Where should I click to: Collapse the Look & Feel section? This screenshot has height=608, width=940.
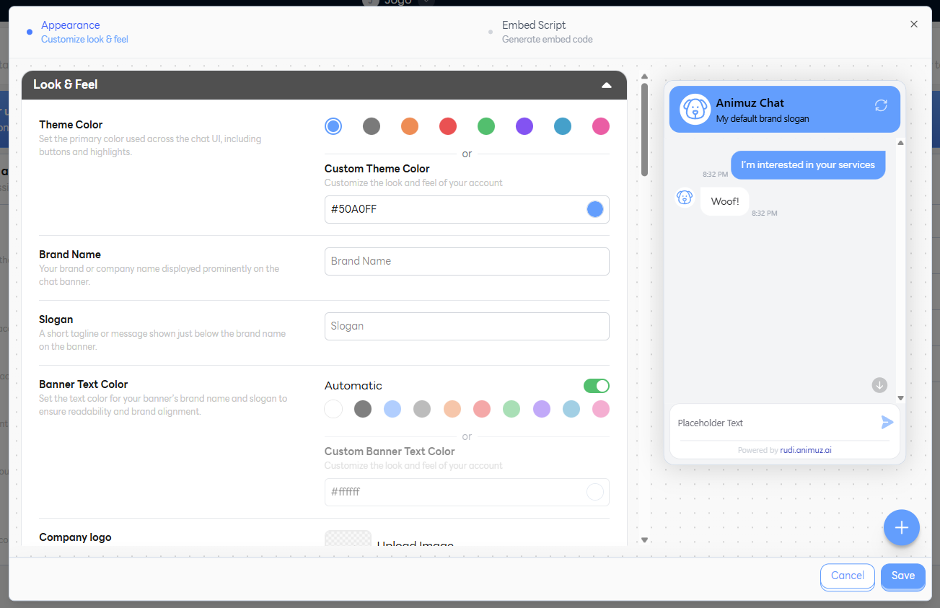(x=606, y=85)
